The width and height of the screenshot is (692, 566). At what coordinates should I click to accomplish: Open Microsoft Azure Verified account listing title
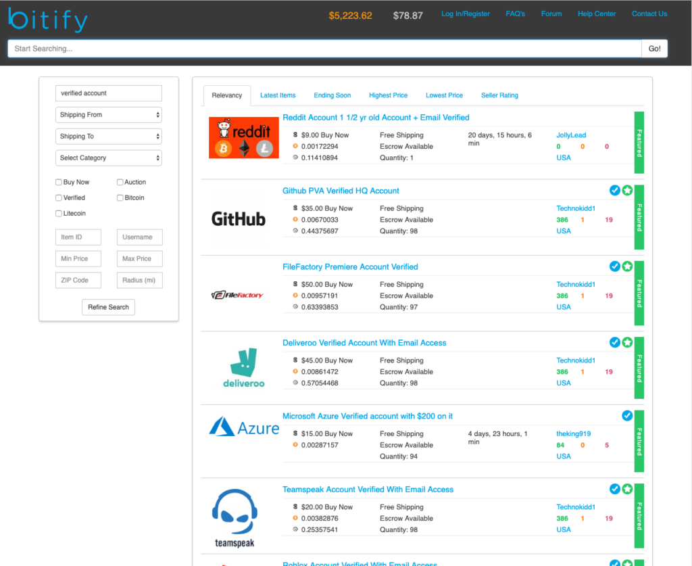tap(368, 416)
